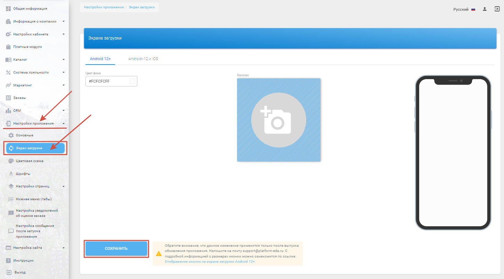
Task: Click the Маркетинг trend chart icon
Action: pyautogui.click(x=9, y=85)
